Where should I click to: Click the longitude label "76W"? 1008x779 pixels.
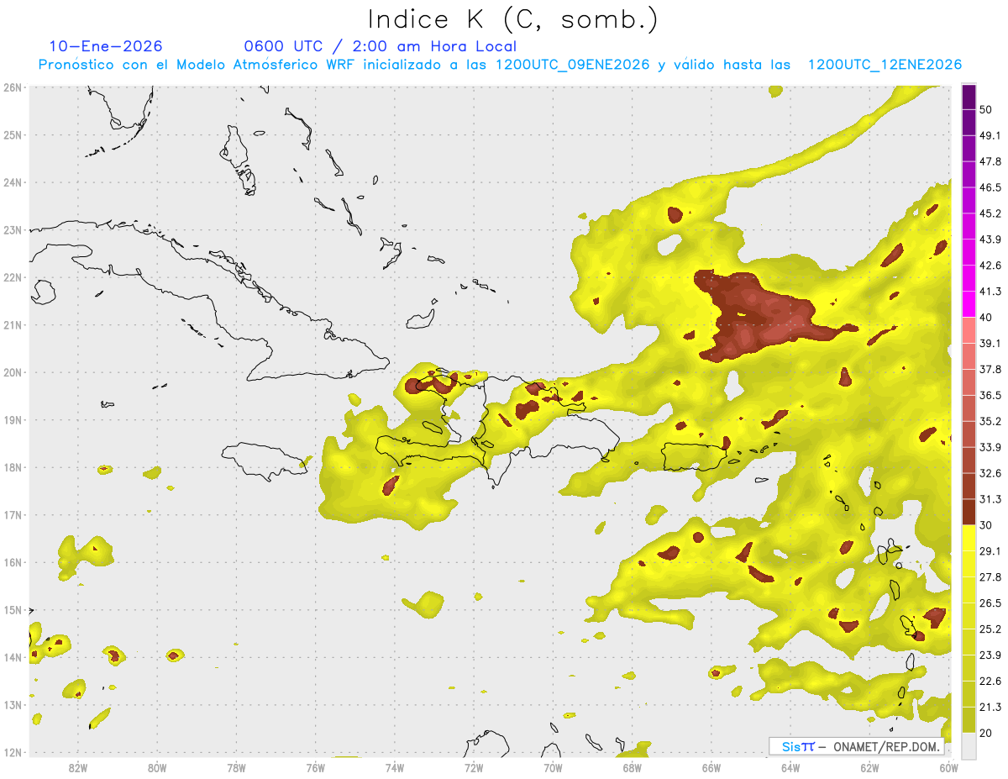pyautogui.click(x=315, y=767)
